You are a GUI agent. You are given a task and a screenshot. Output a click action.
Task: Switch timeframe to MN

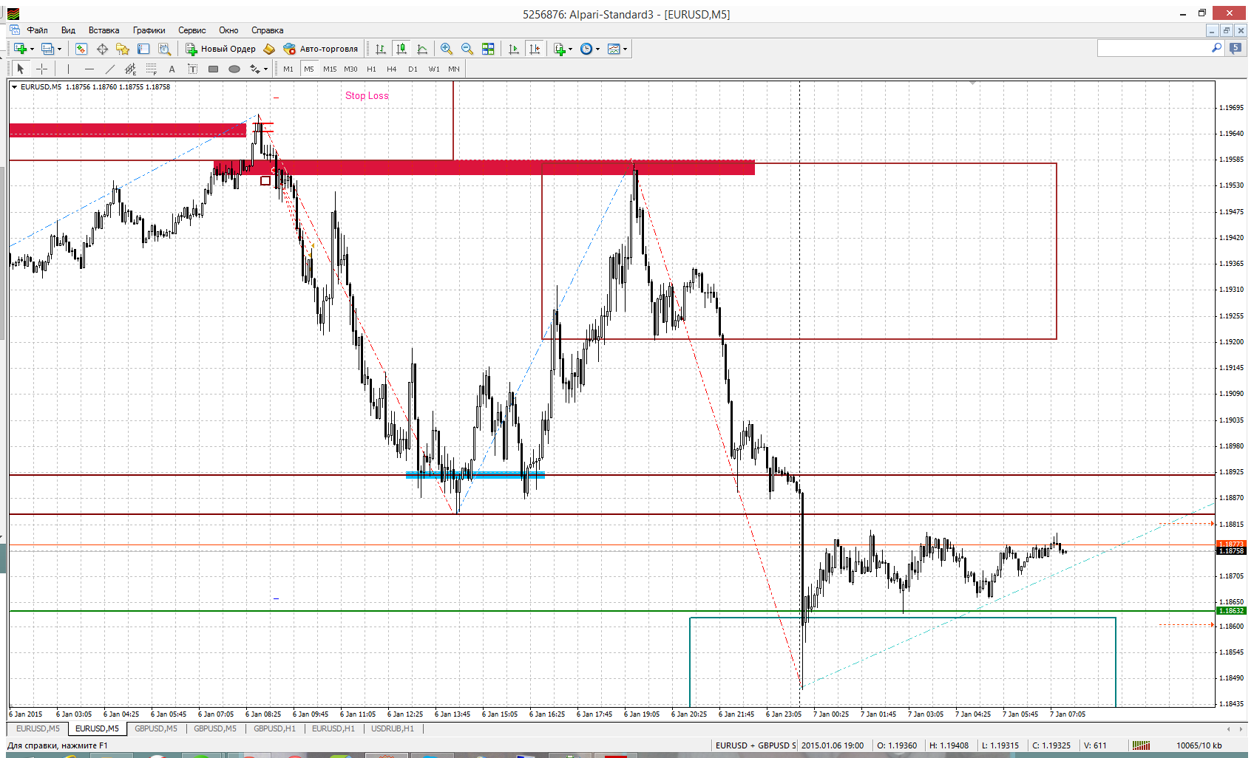[x=454, y=69]
